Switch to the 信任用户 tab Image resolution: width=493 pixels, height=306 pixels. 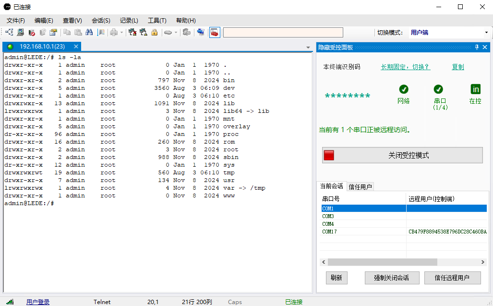pos(361,187)
